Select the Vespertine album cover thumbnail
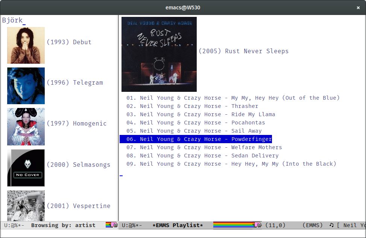The height and width of the screenshot is (238, 366). [26, 205]
